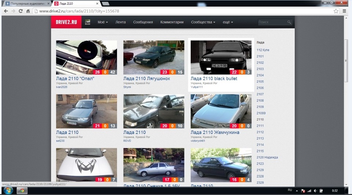Select model 2110 in sidebar
The width and height of the screenshot is (352, 195).
pos(260,119)
